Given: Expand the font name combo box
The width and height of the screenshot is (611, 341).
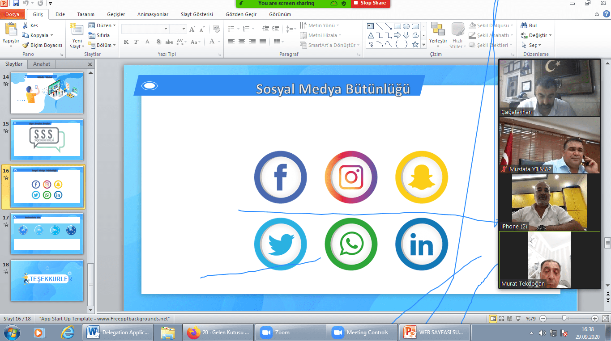Looking at the screenshot, I should pyautogui.click(x=166, y=29).
